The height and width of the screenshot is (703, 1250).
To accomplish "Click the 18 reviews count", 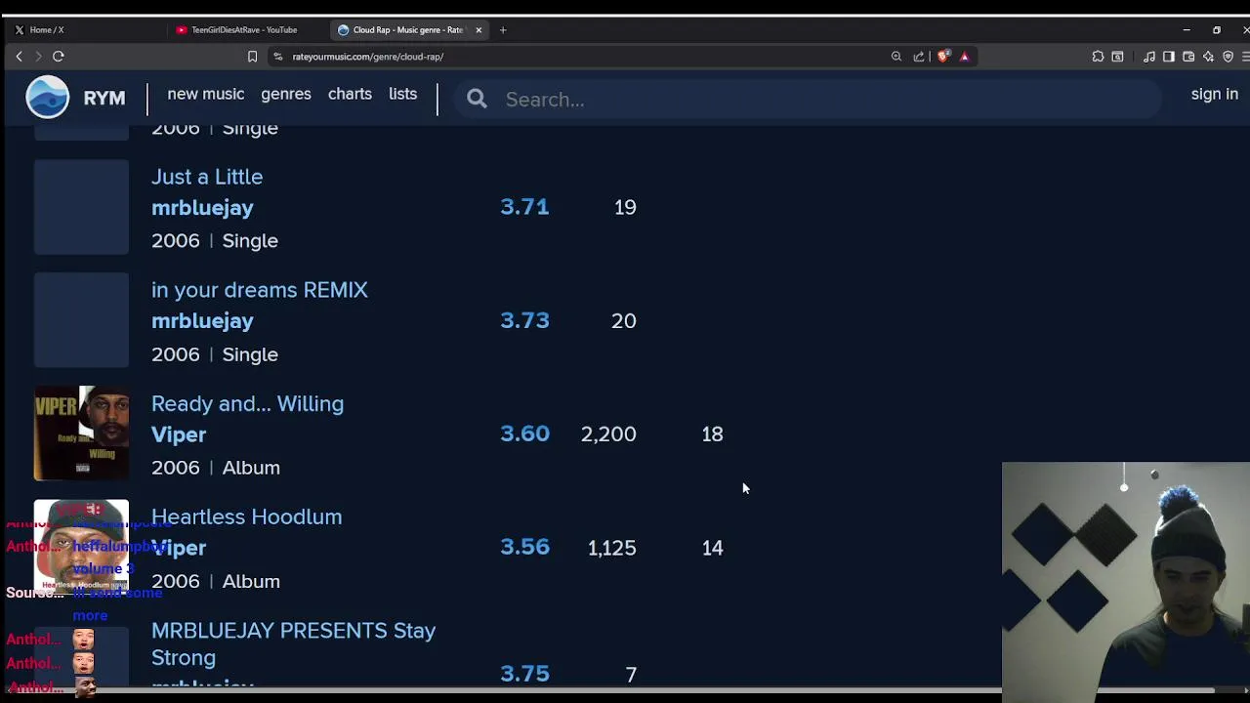I will [712, 434].
